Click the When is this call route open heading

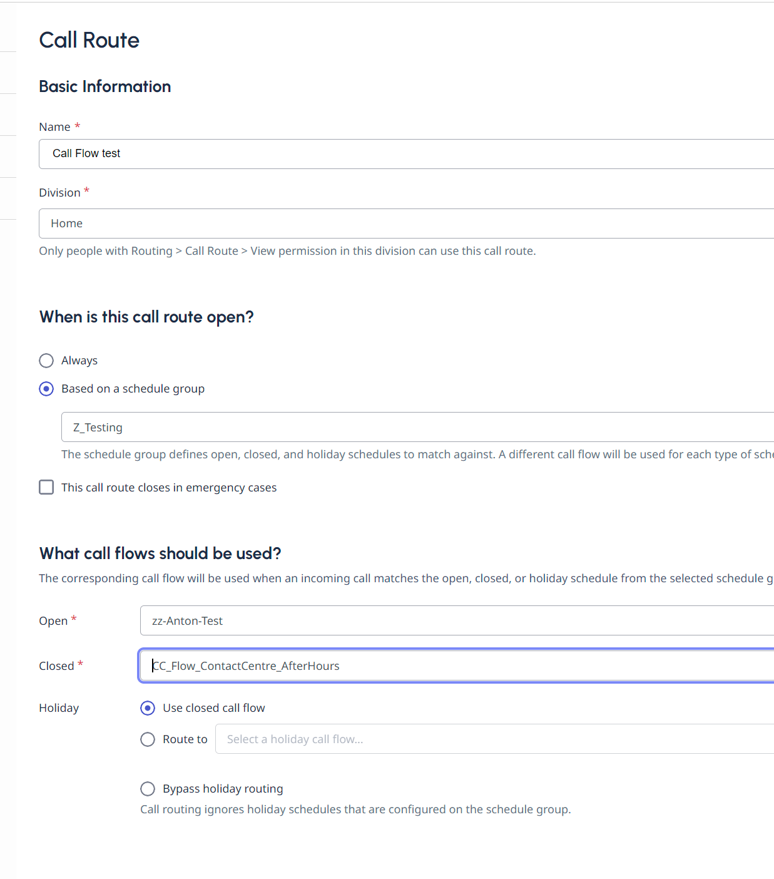[146, 317]
